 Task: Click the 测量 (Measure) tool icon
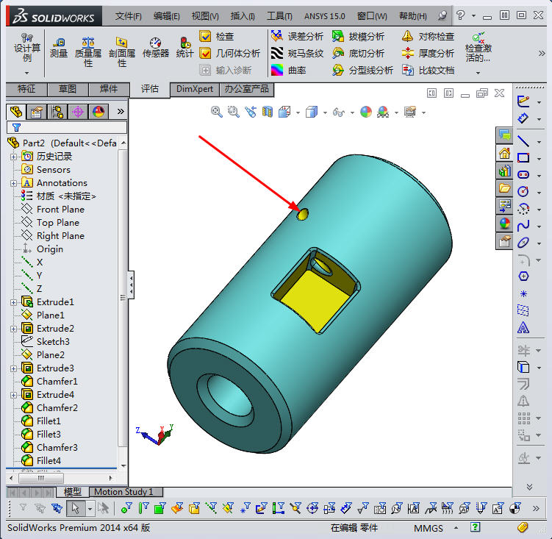(x=58, y=46)
